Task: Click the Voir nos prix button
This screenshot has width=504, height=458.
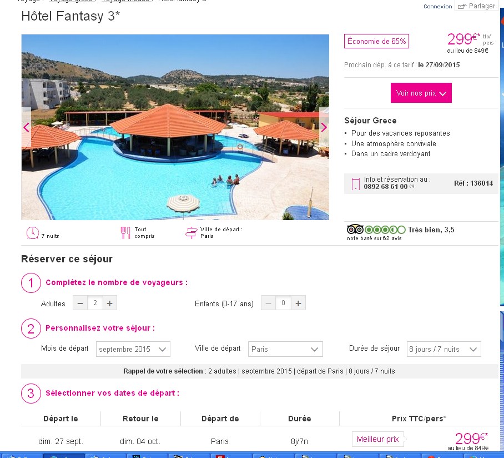Action: point(421,93)
